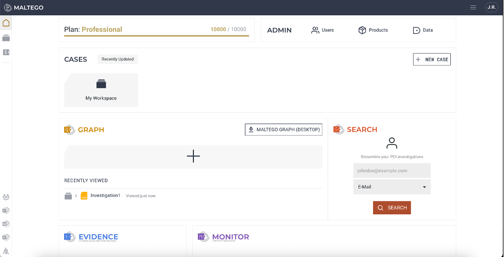Open the Search 'S' icon in the sidebar
This screenshot has width=504, height=257.
click(x=6, y=52)
